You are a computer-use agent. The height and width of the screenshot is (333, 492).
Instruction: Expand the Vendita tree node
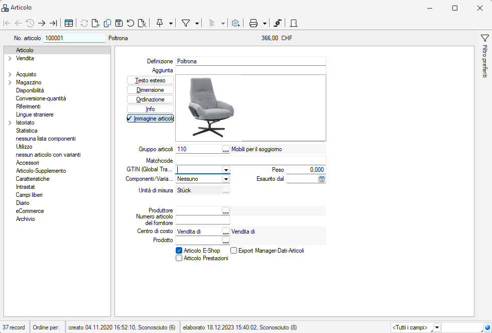coord(10,59)
